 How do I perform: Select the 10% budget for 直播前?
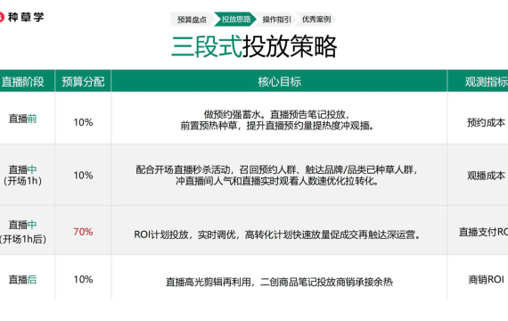[x=83, y=122]
